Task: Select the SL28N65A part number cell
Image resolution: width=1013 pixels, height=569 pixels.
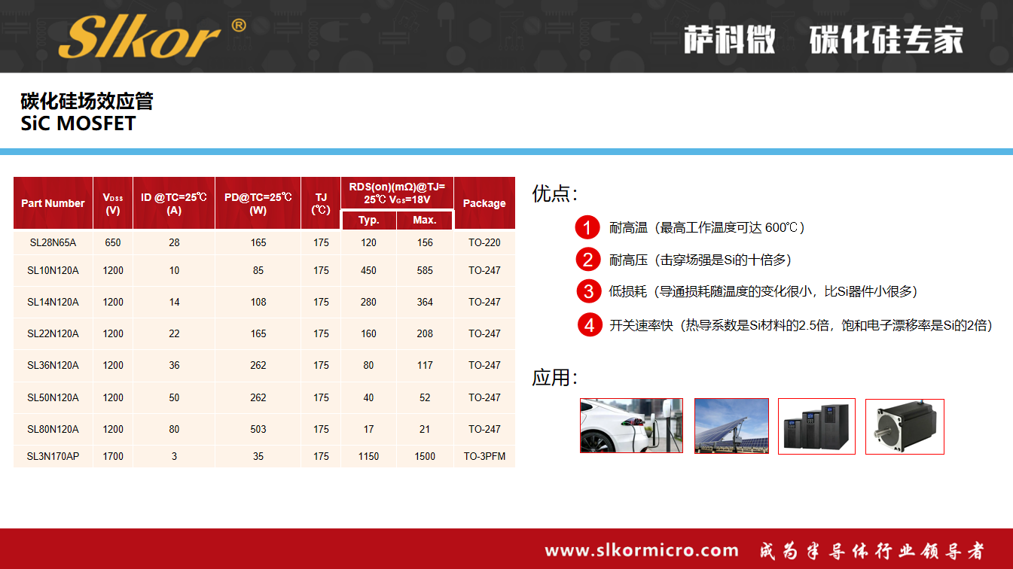Action: (53, 242)
